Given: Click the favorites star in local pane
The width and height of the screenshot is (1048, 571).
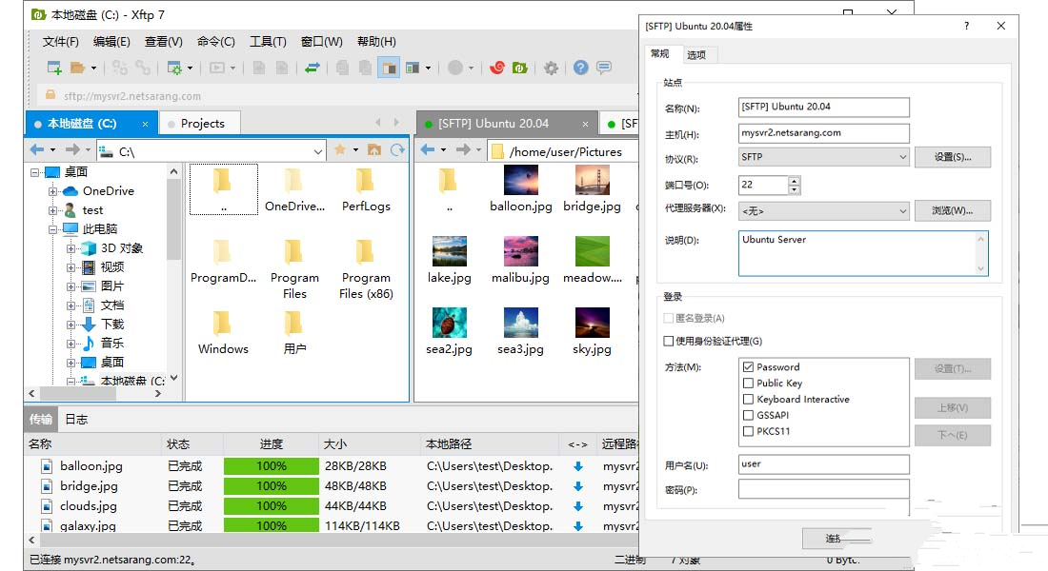Looking at the screenshot, I should click(x=340, y=150).
